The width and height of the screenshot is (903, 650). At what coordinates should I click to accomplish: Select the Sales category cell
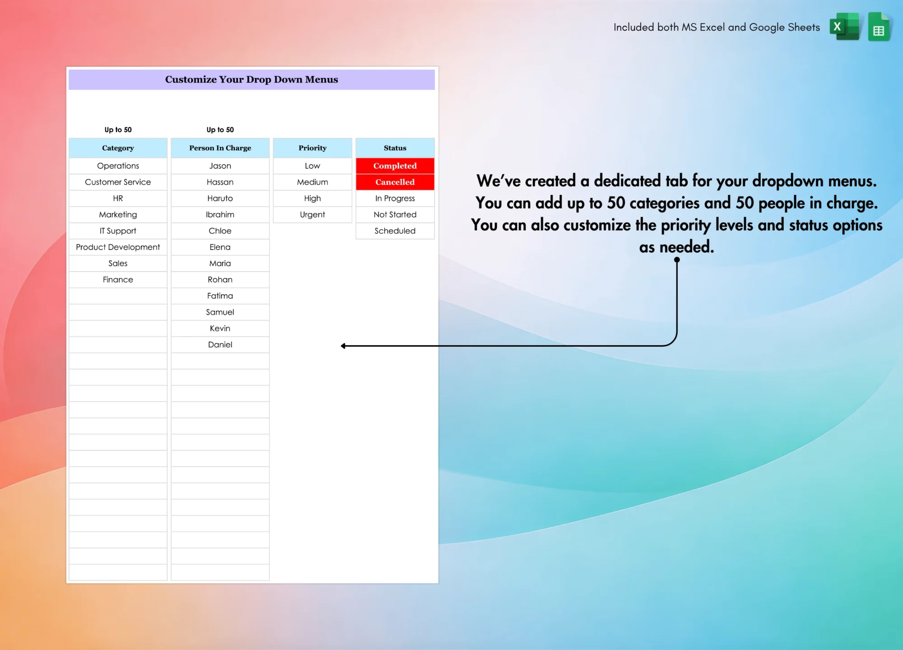[118, 263]
